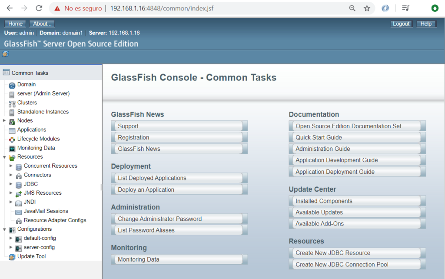Click the Applications icon in tree
The height and width of the screenshot is (279, 445).
point(12,130)
